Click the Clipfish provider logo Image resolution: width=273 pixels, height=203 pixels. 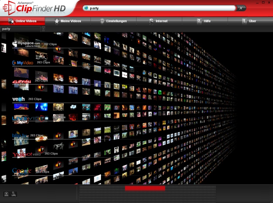(21, 81)
